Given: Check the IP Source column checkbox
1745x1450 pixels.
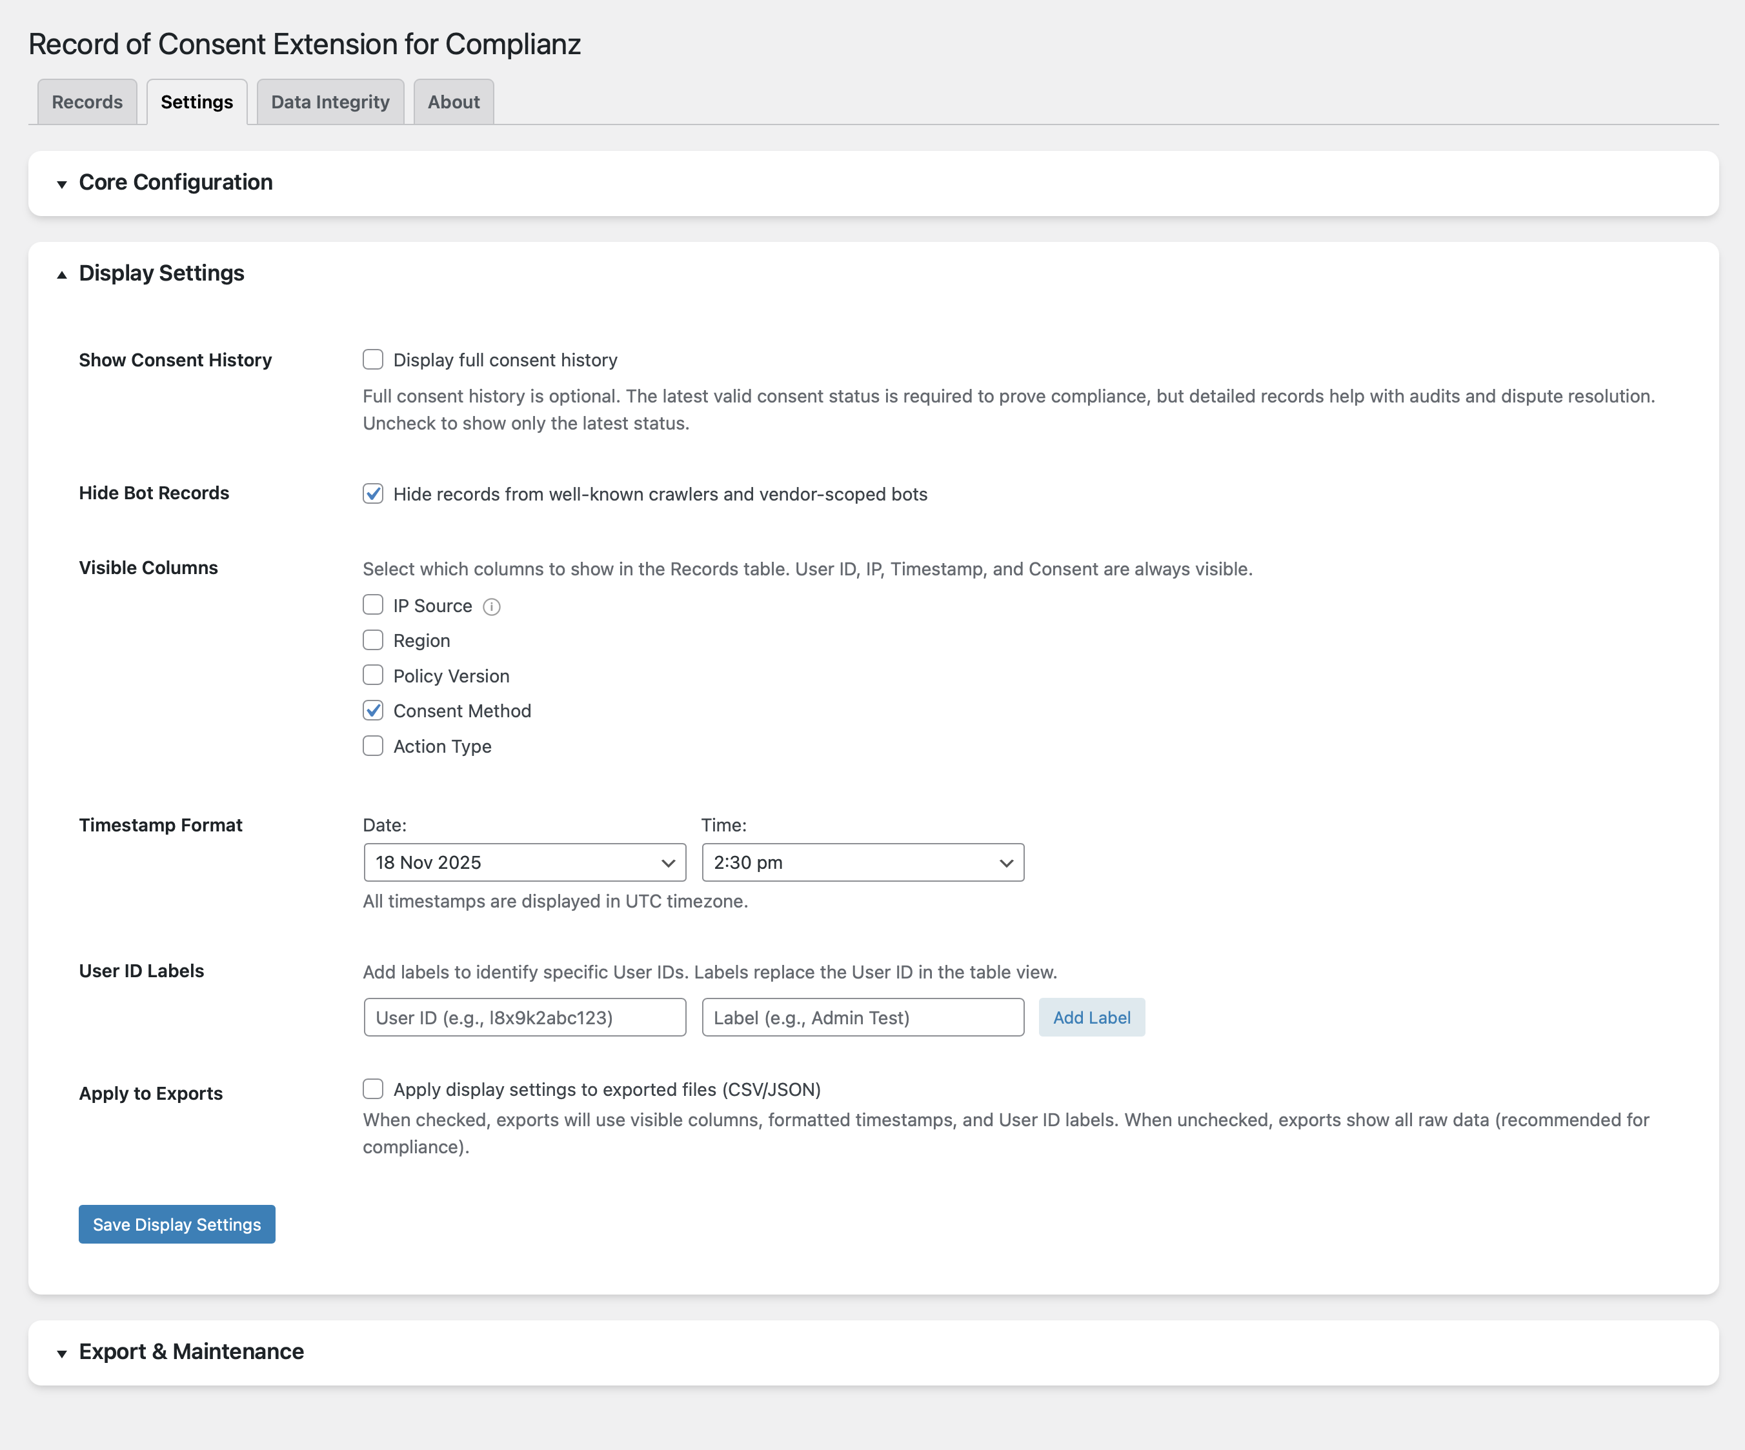Looking at the screenshot, I should click(x=373, y=604).
